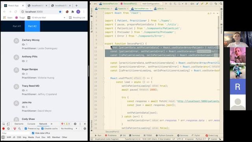
Task: Expand Chrome bookmarks bar overflow arrow
Action: (65, 17)
